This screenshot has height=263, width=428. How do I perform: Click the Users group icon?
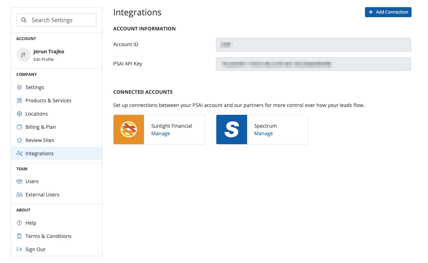pos(19,181)
